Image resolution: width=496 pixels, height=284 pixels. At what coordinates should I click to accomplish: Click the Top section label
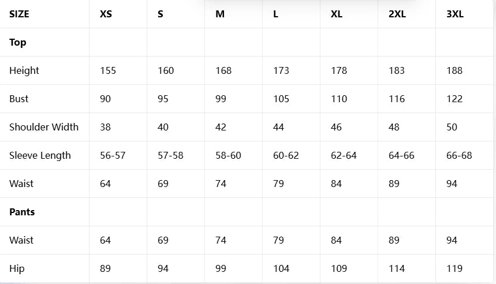[x=18, y=42]
